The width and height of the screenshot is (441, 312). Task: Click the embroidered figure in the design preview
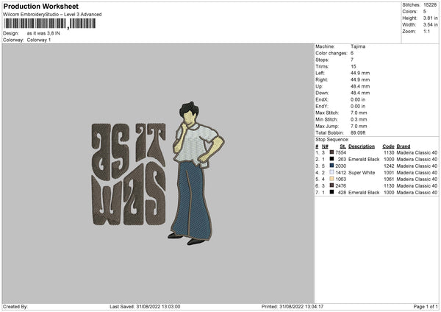196,173
